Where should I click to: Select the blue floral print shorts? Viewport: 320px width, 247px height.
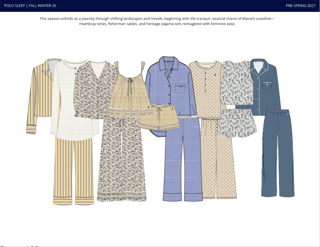pos(237,123)
